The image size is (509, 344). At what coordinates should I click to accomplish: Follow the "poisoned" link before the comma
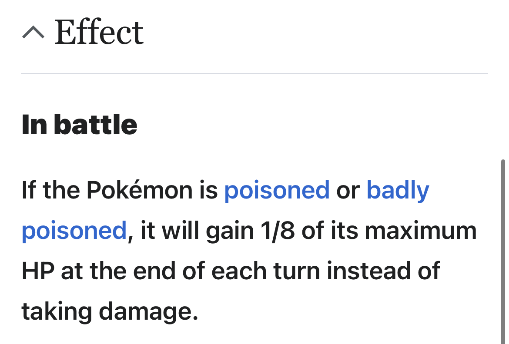pyautogui.click(x=74, y=231)
